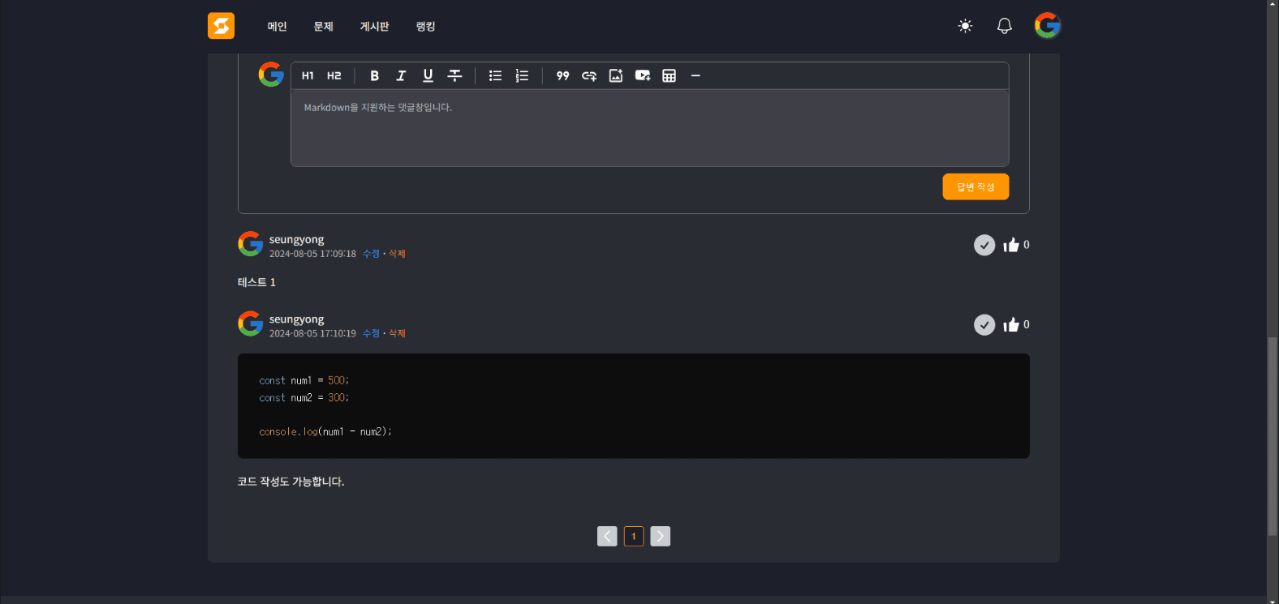Image resolution: width=1279 pixels, height=604 pixels.
Task: Open the notifications bell
Action: pos(1004,26)
